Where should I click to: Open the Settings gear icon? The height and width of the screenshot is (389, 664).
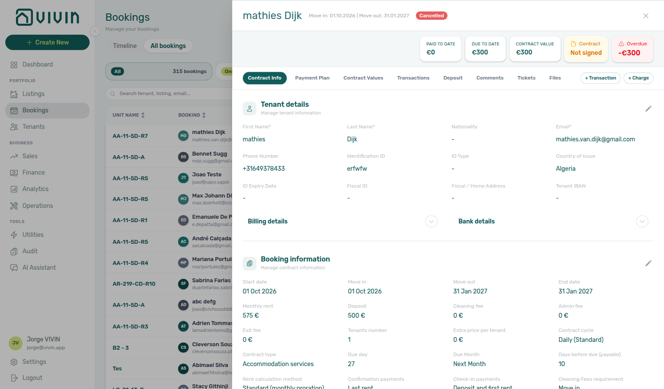tap(14, 362)
